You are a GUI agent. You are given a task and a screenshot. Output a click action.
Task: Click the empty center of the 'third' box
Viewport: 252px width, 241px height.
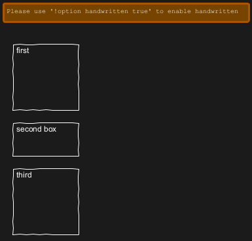[46, 205]
